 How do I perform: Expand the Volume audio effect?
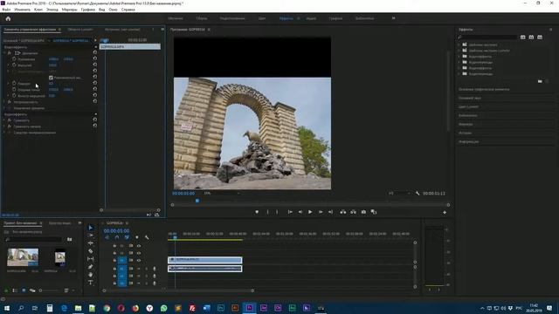(4, 120)
